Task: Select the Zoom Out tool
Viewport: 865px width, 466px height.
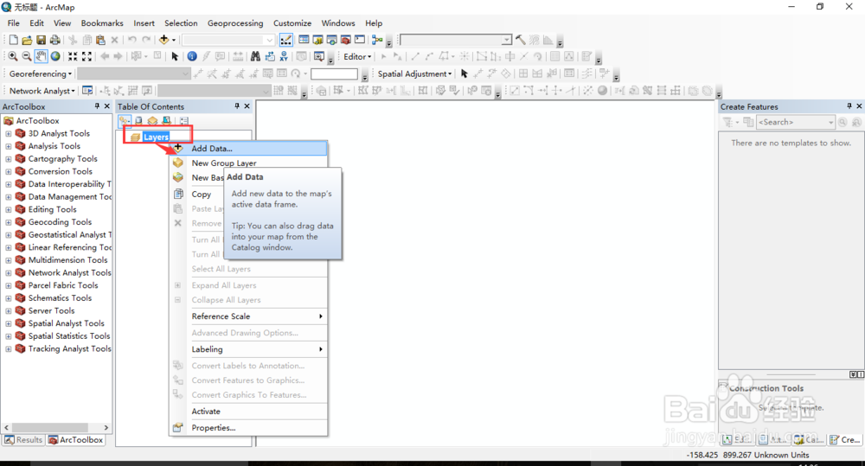Action: pos(27,56)
